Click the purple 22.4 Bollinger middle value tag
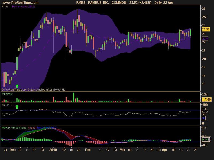The height and width of the screenshot is (160, 214). [x=205, y=39]
